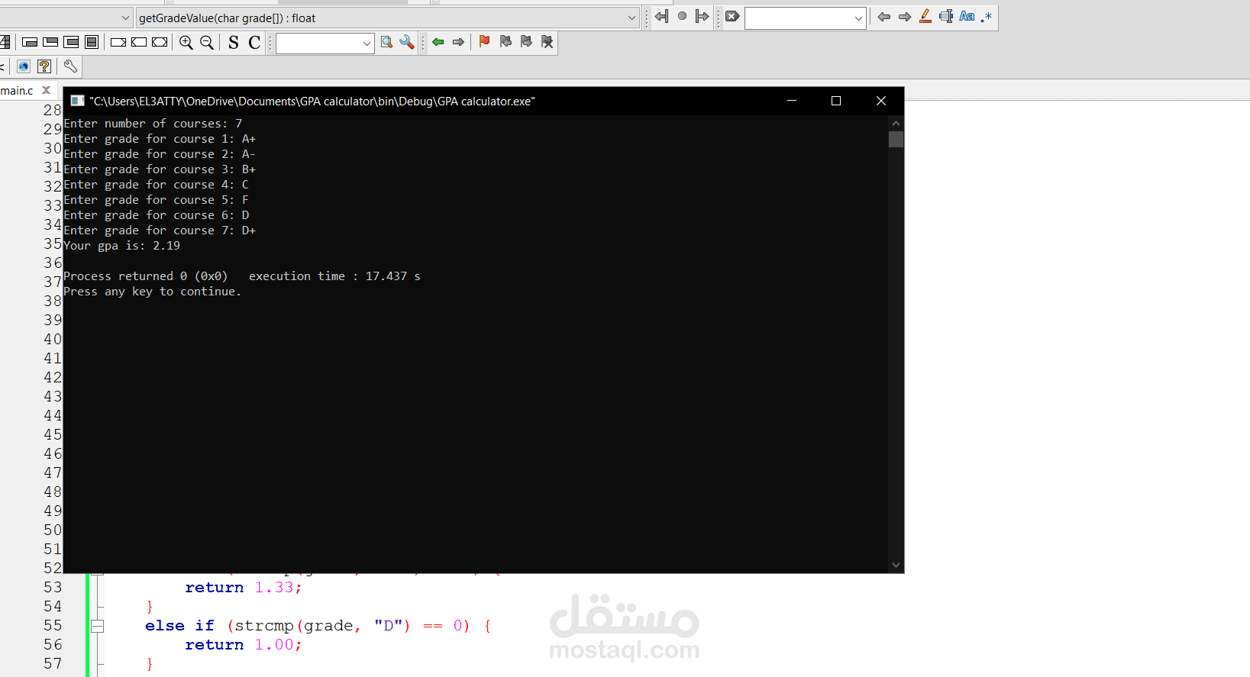The image size is (1250, 677).
Task: Toggle match case Aa icon
Action: [x=967, y=16]
